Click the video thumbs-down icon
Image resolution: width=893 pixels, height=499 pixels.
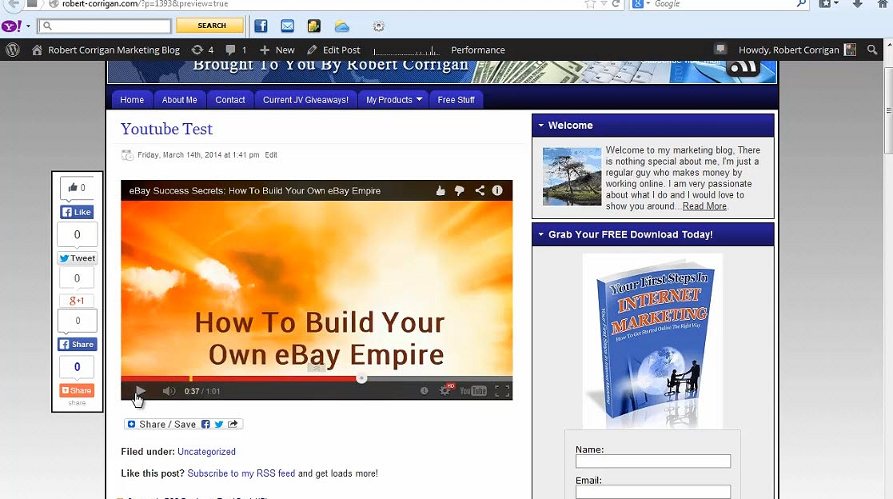tap(460, 191)
